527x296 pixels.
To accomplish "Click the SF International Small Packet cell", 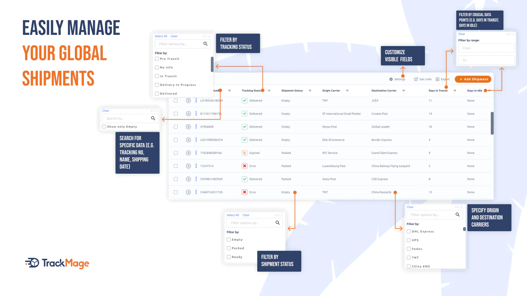I will point(341,114).
